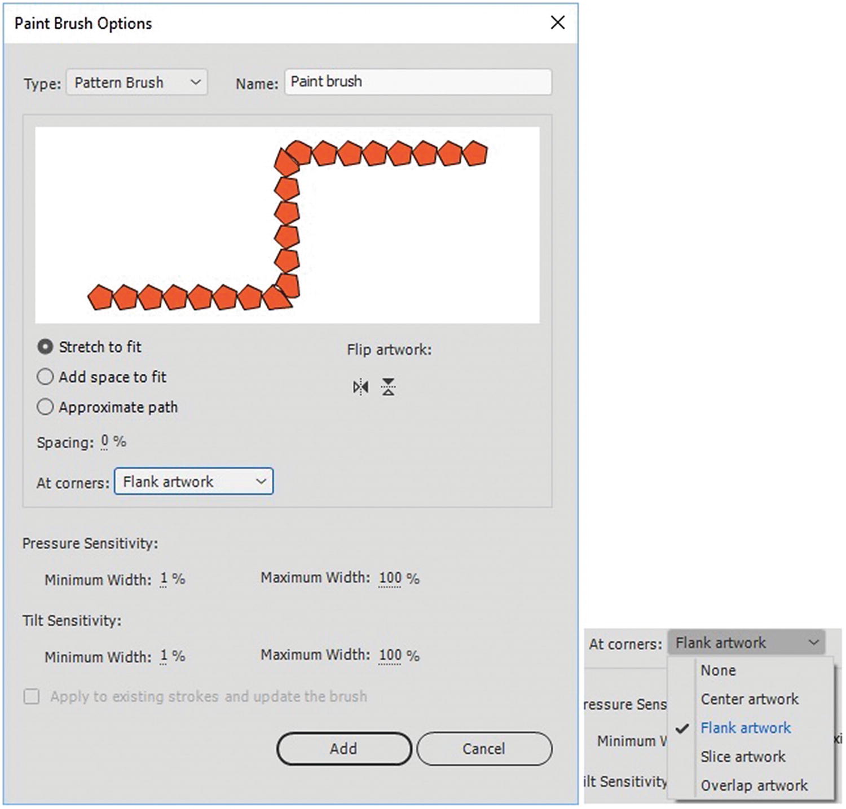Pick None from corners menu
The image size is (846, 809).
pyautogui.click(x=718, y=670)
